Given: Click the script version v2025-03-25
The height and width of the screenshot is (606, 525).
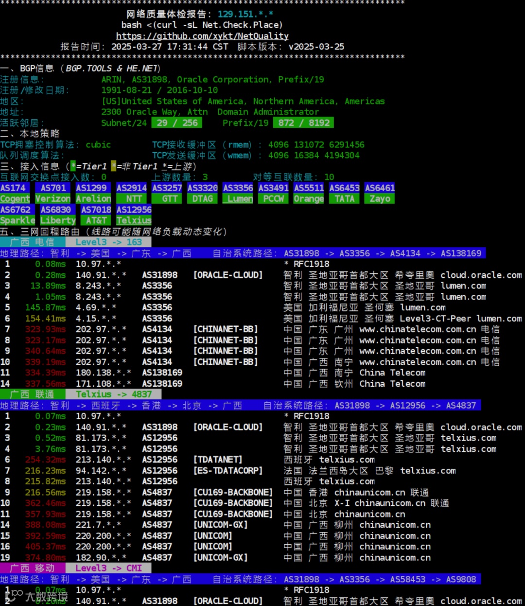Looking at the screenshot, I should click(316, 47).
